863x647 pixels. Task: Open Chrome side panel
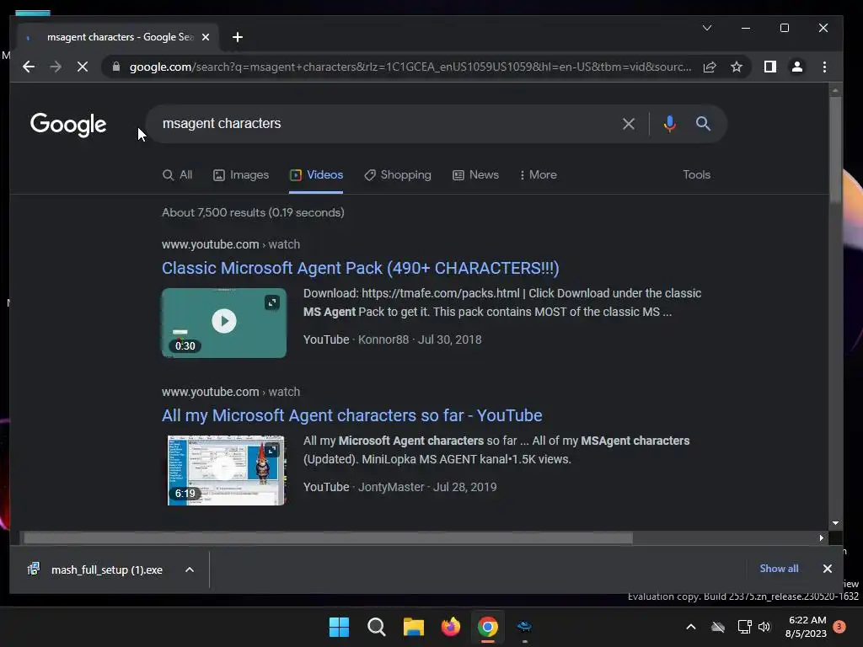point(770,67)
